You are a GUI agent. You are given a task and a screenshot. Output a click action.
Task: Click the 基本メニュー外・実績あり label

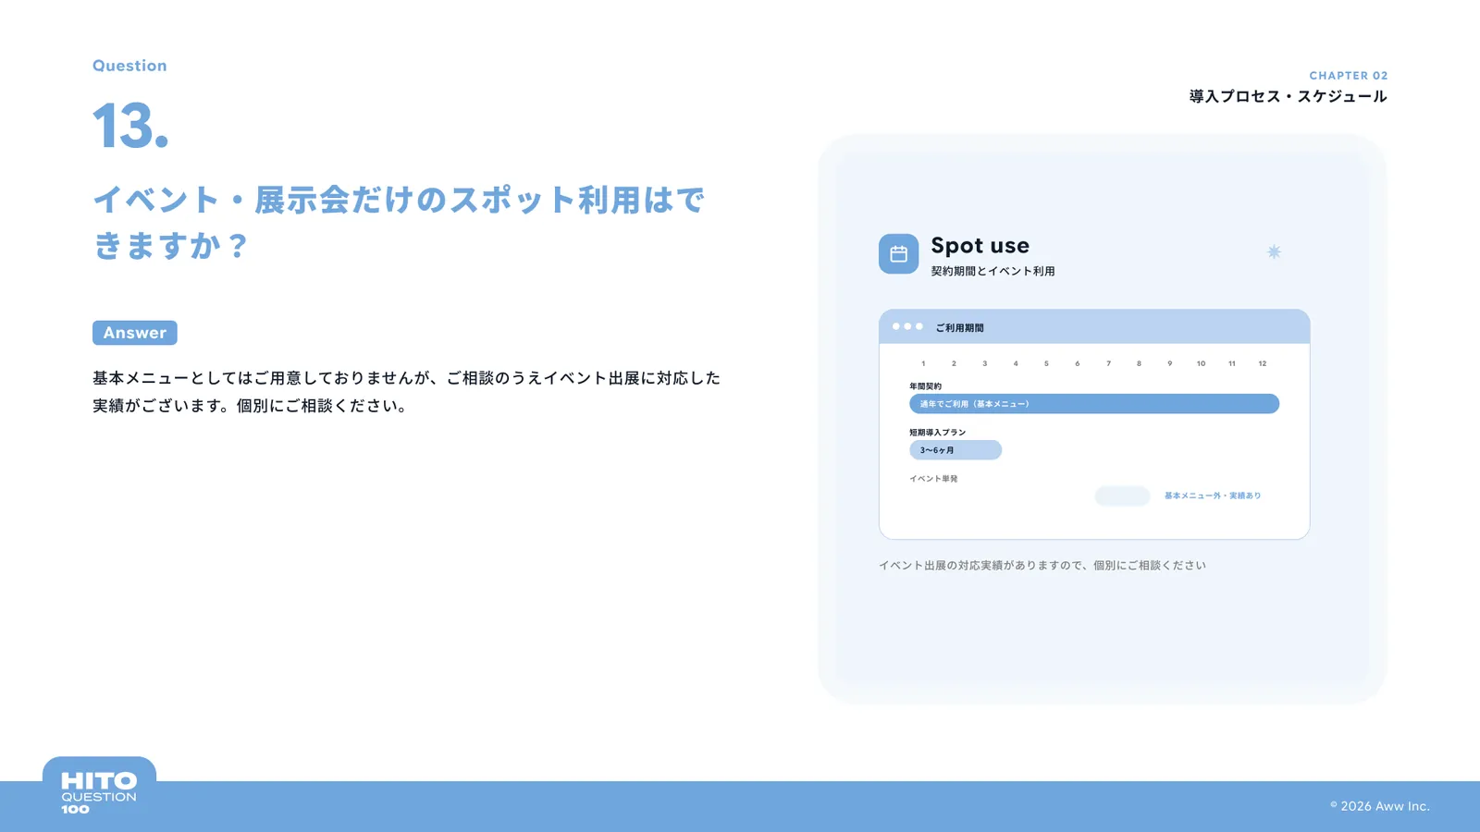(x=1213, y=496)
